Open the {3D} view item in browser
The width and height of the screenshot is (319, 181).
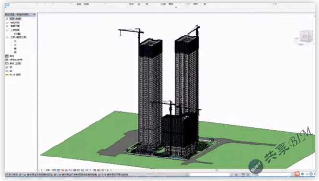pyautogui.click(x=17, y=34)
